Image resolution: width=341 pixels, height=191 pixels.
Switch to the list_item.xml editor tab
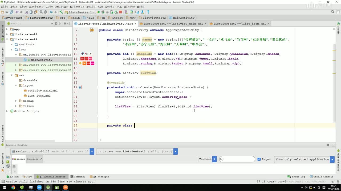tap(239, 24)
